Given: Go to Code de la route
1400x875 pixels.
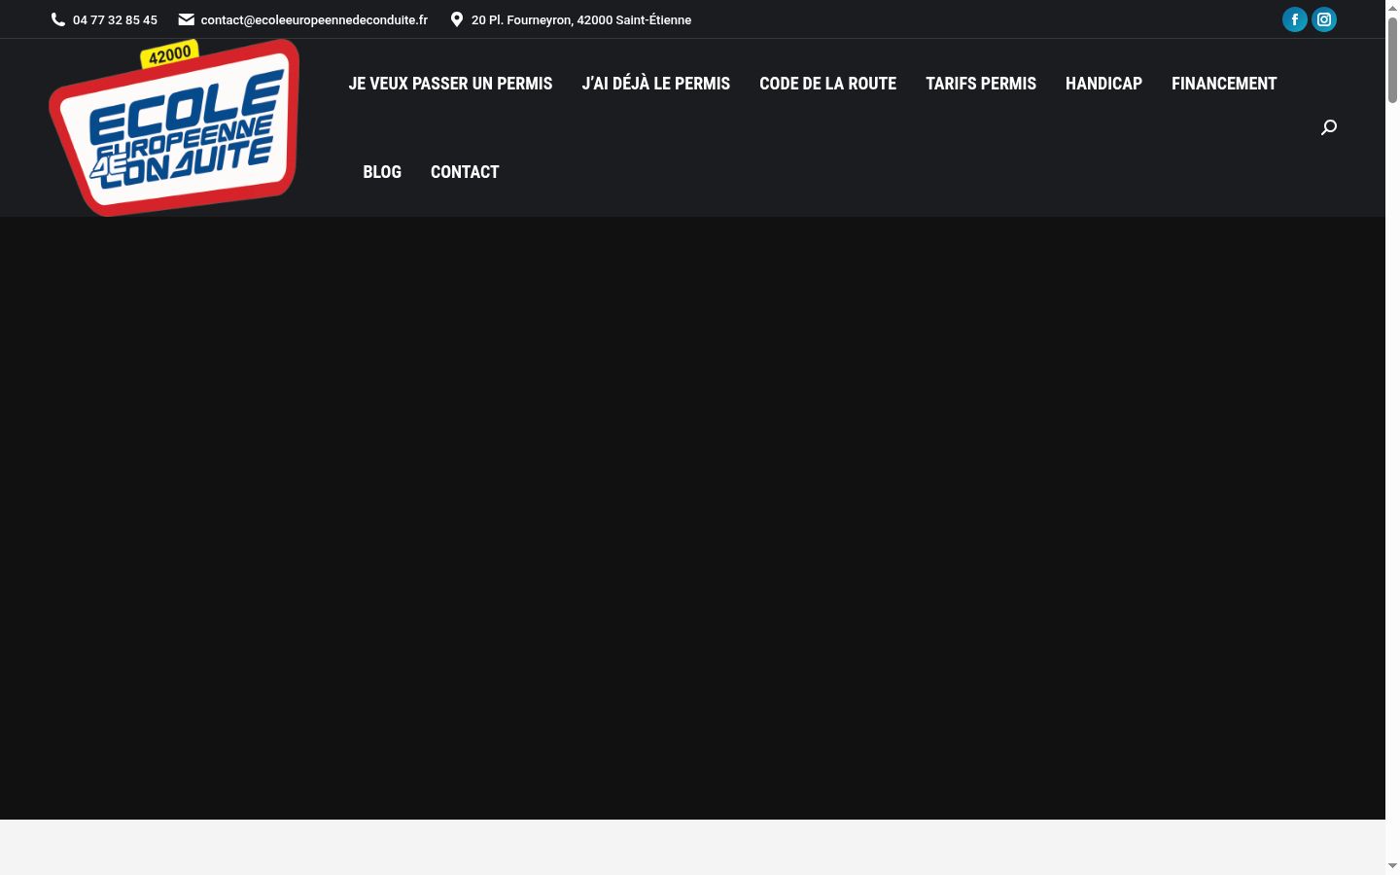Looking at the screenshot, I should point(828,84).
